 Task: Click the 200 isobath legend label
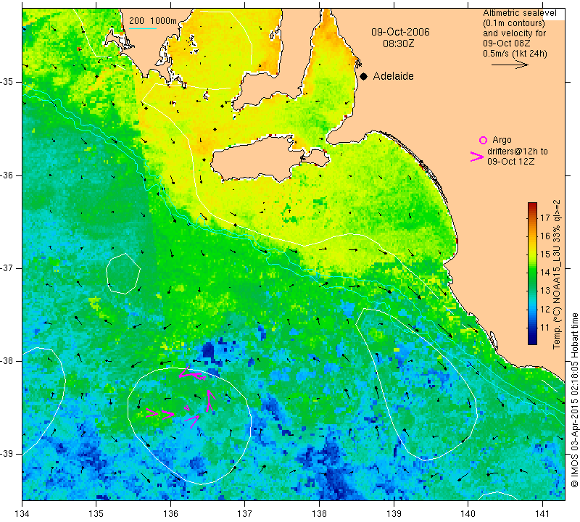pyautogui.click(x=136, y=21)
